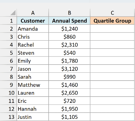The image size is (135, 121).
Task: Select row 8 header
Action: (x=8, y=77)
